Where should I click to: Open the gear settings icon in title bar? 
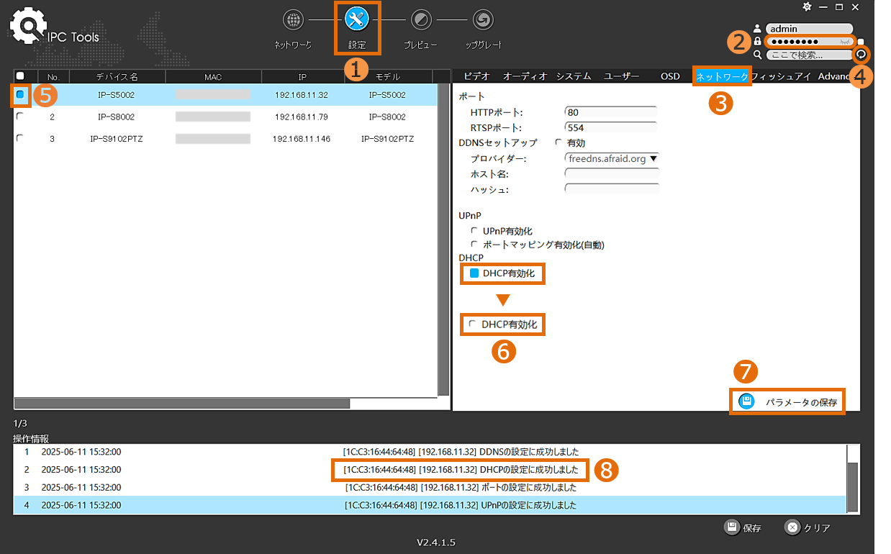[x=807, y=6]
